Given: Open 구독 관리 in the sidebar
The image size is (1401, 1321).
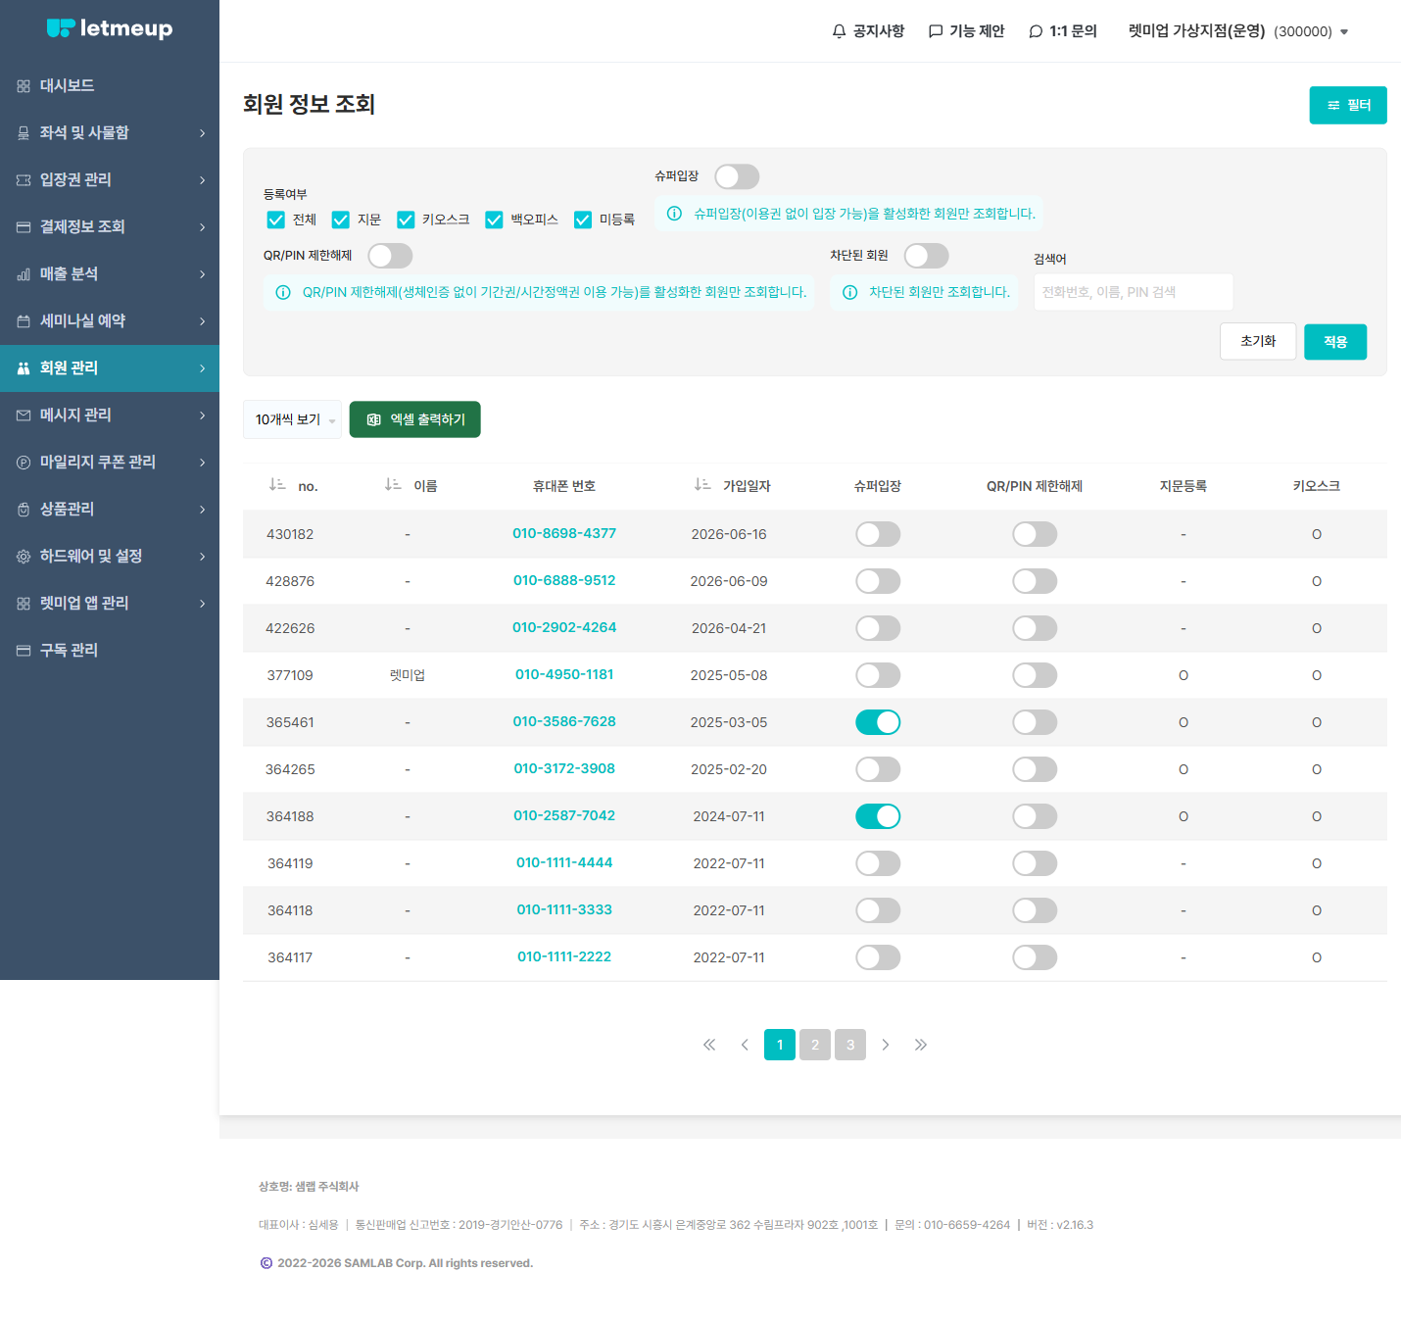Looking at the screenshot, I should (110, 651).
